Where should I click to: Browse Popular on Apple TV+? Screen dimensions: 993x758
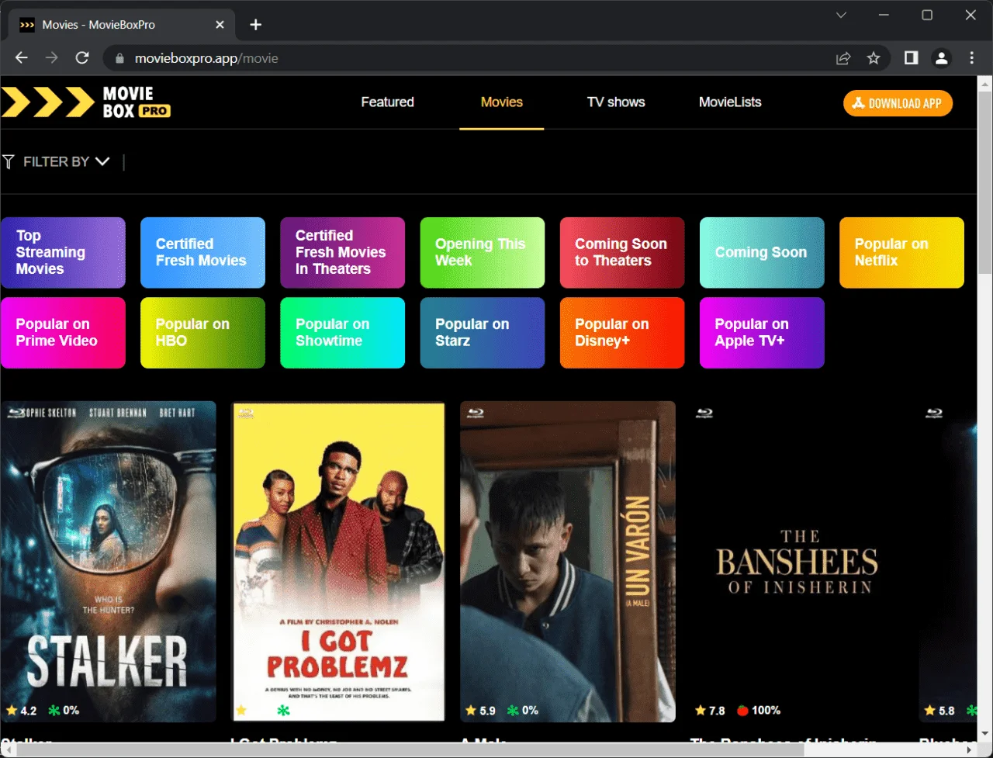pyautogui.click(x=762, y=333)
